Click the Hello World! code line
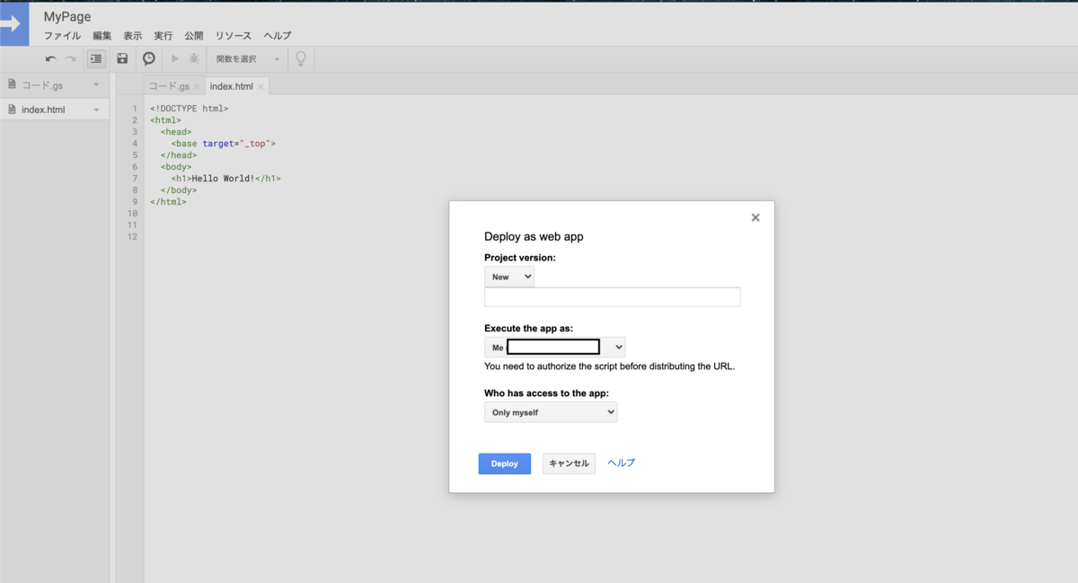Viewport: 1078px width, 583px height. (226, 179)
